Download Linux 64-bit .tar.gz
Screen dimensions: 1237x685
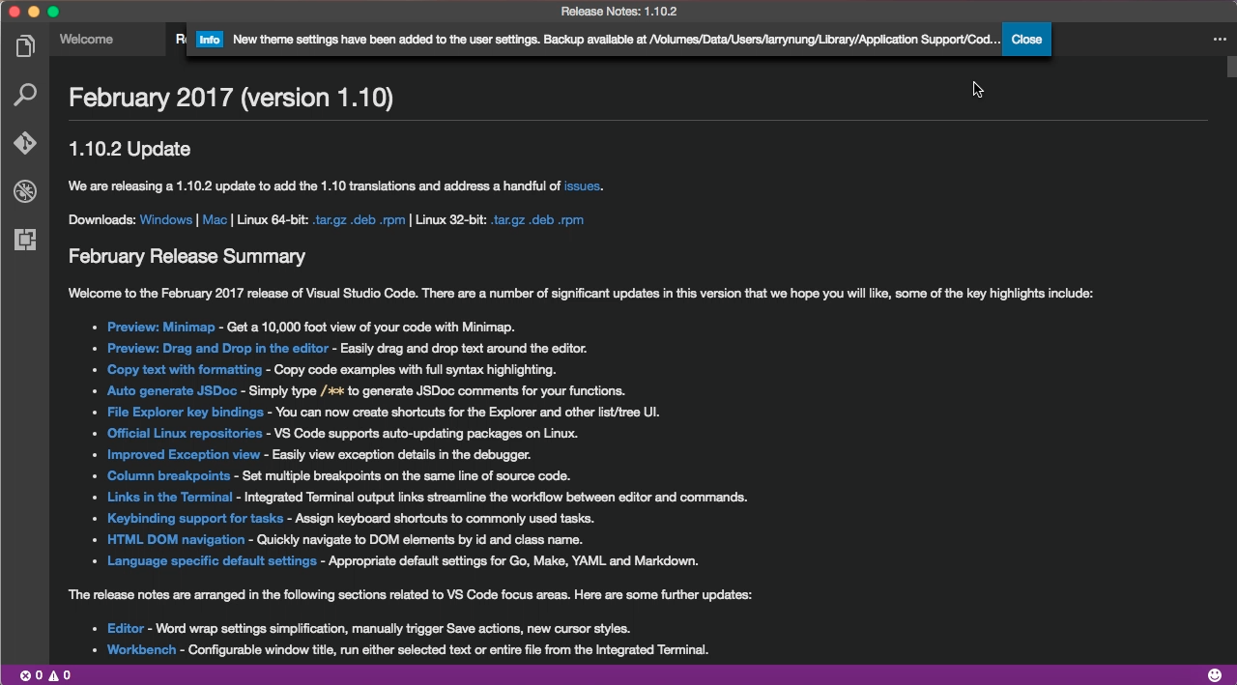[x=330, y=219]
